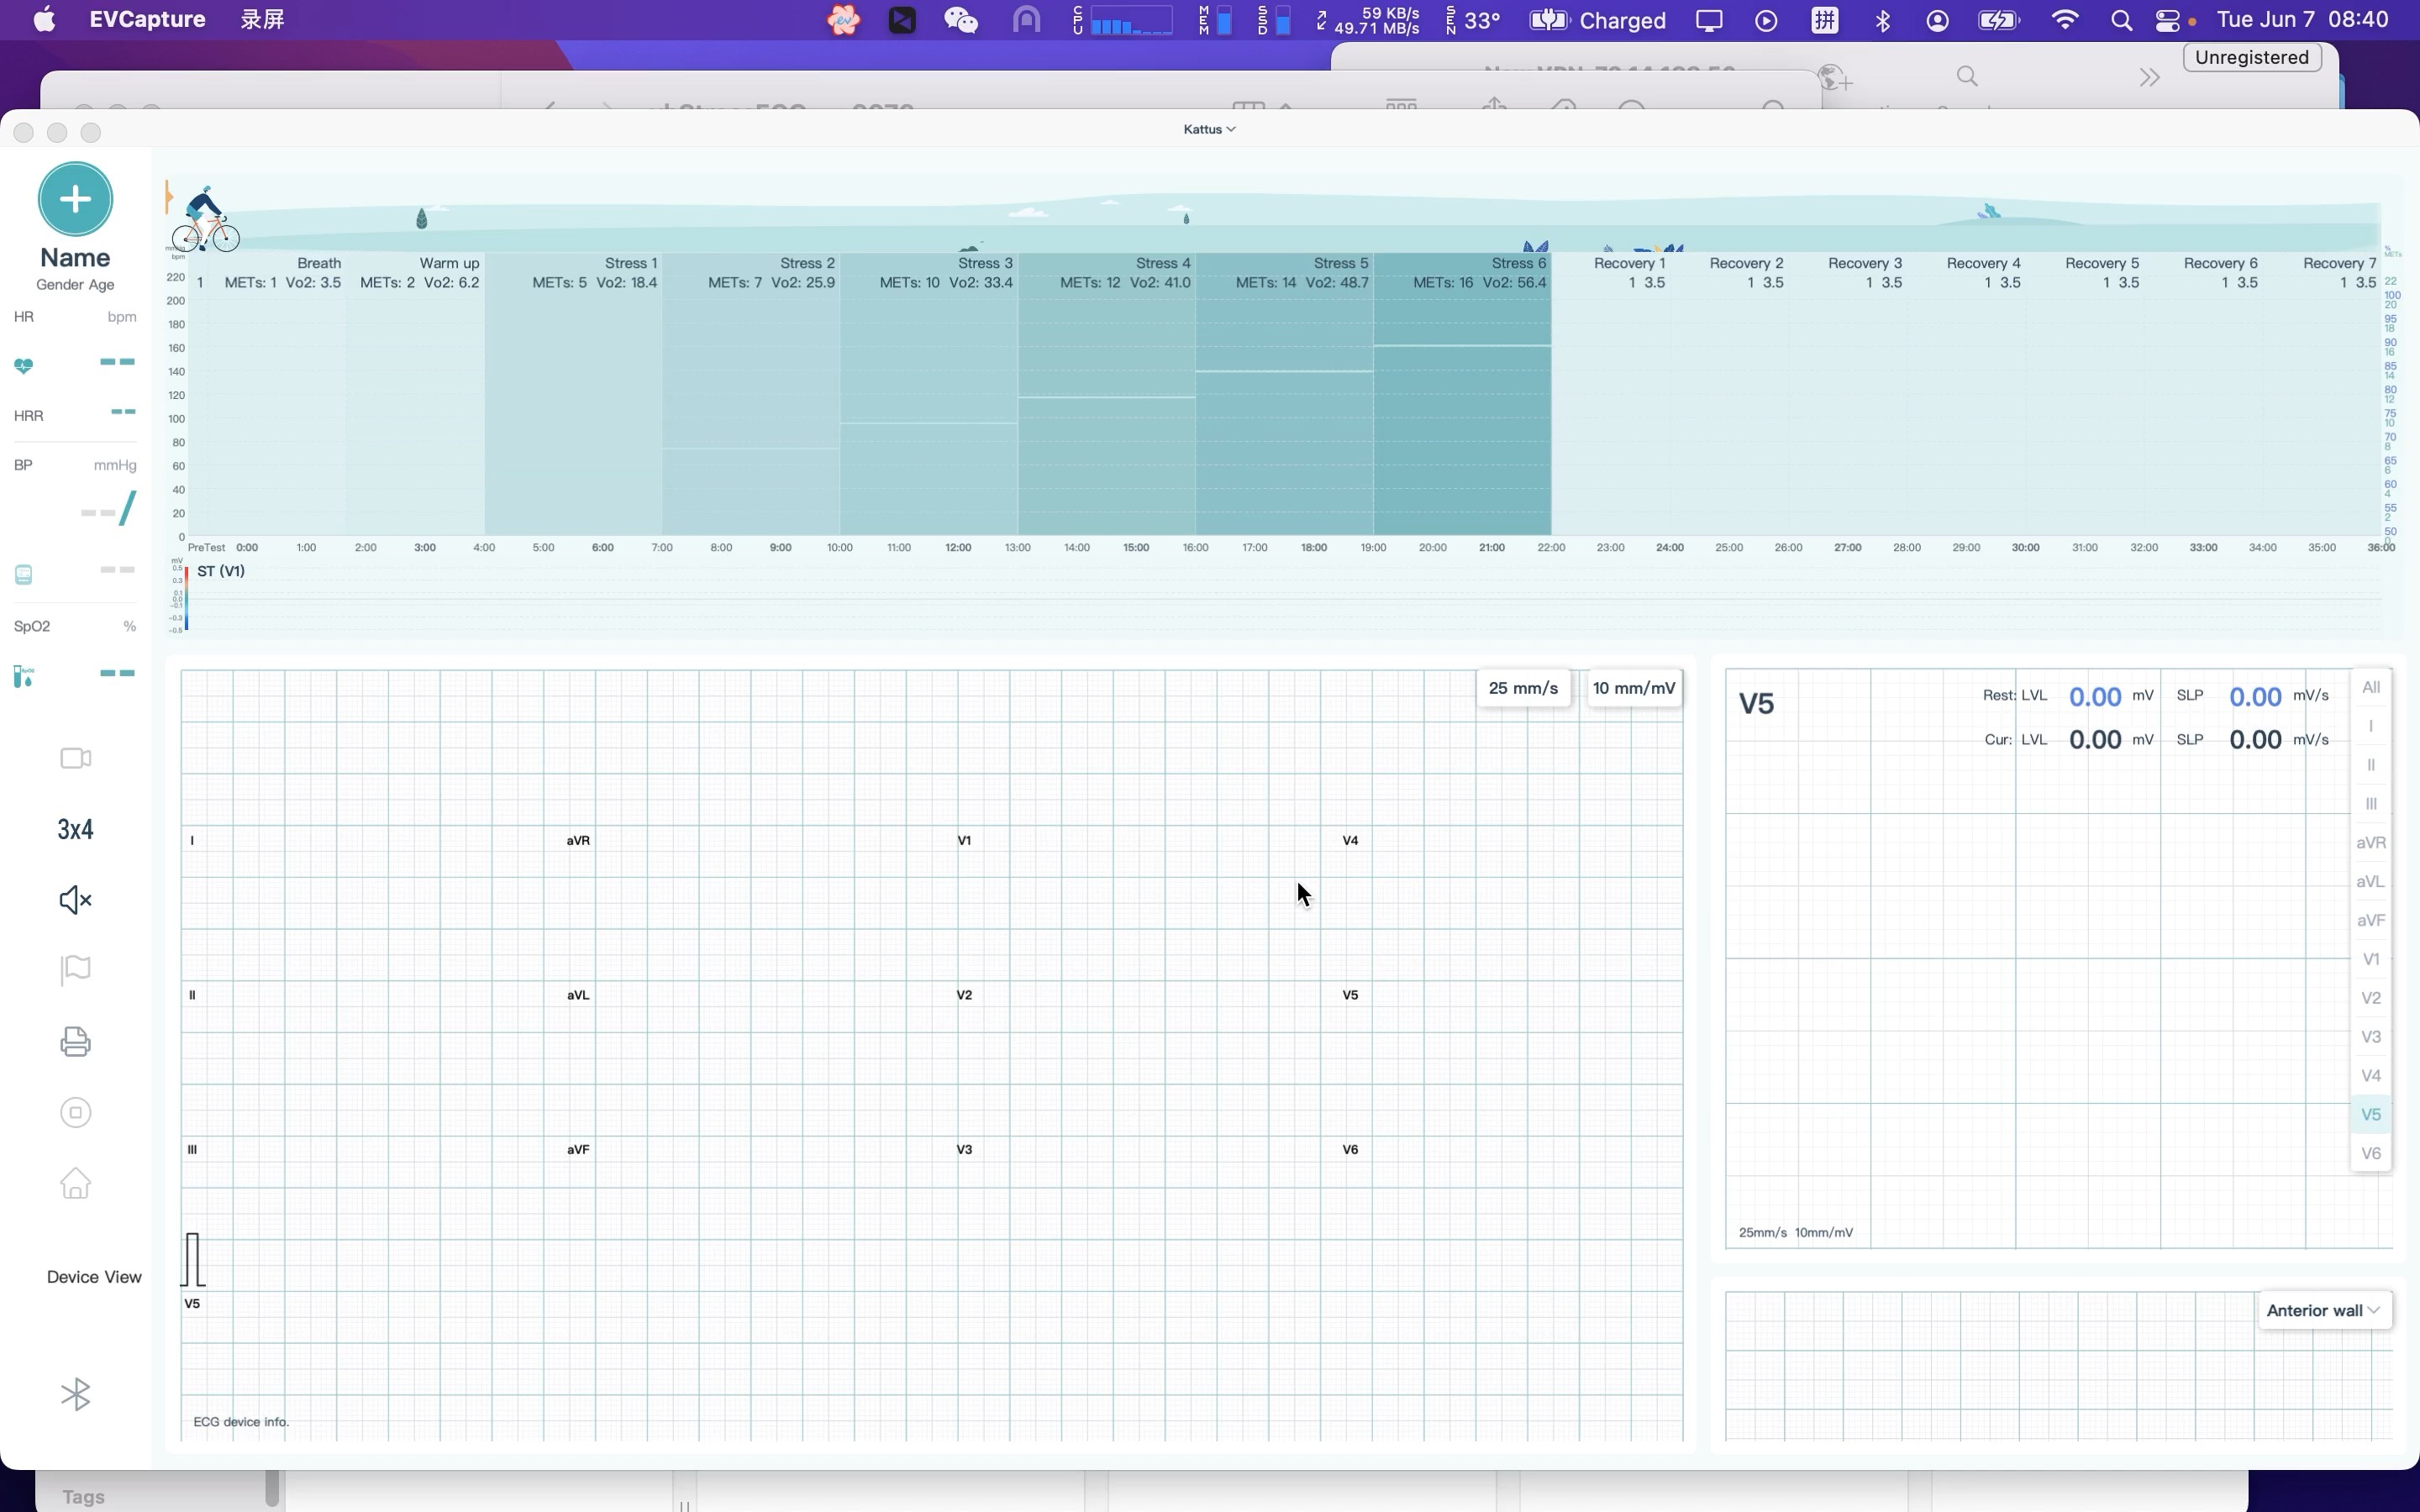Viewport: 2420px width, 1512px height.
Task: Open the Apple menu
Action: [x=44, y=20]
